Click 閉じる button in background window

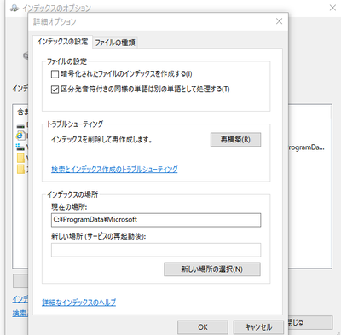tap(310, 323)
